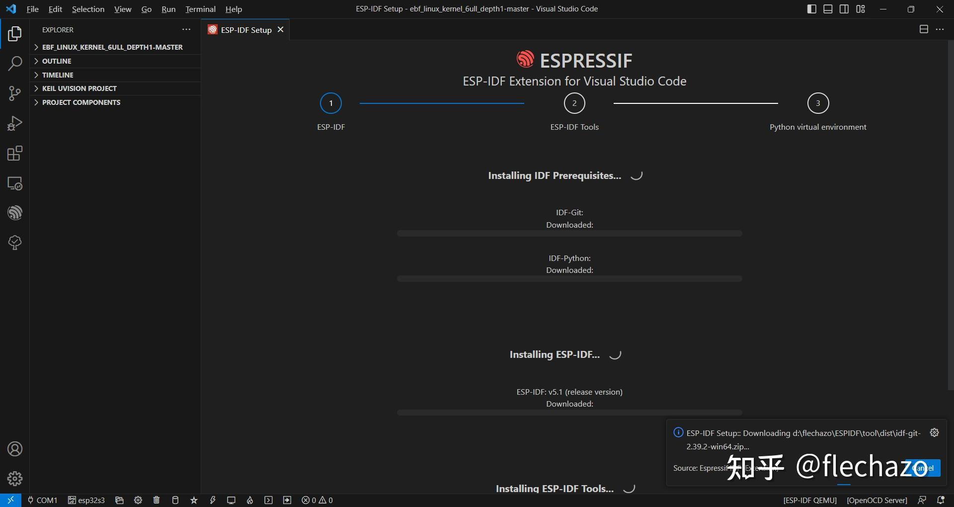The image size is (954, 507).
Task: Click the Espressif logo heading
Action: coord(574,61)
